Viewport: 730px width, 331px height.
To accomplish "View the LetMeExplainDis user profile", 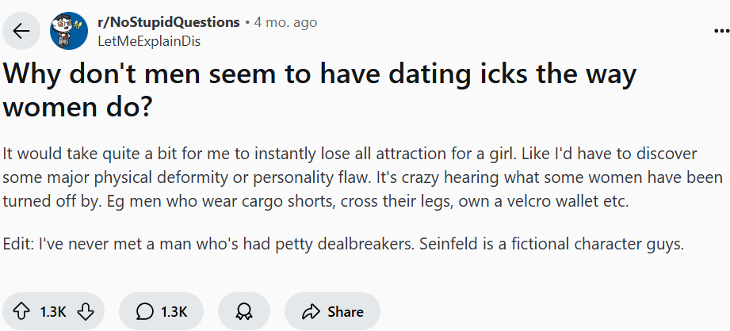I will 147,40.
